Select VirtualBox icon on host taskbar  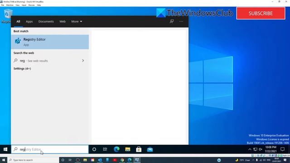[x=137, y=160]
